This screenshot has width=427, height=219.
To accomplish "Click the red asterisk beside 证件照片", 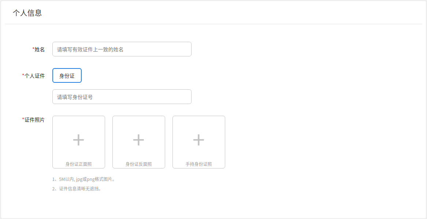I will point(23,119).
